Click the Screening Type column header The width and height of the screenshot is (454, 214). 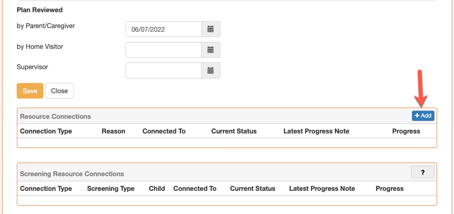pyautogui.click(x=111, y=189)
